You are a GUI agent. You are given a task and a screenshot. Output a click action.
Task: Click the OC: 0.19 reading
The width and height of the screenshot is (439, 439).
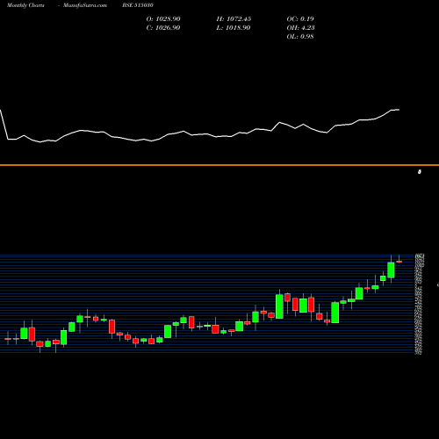click(300, 19)
